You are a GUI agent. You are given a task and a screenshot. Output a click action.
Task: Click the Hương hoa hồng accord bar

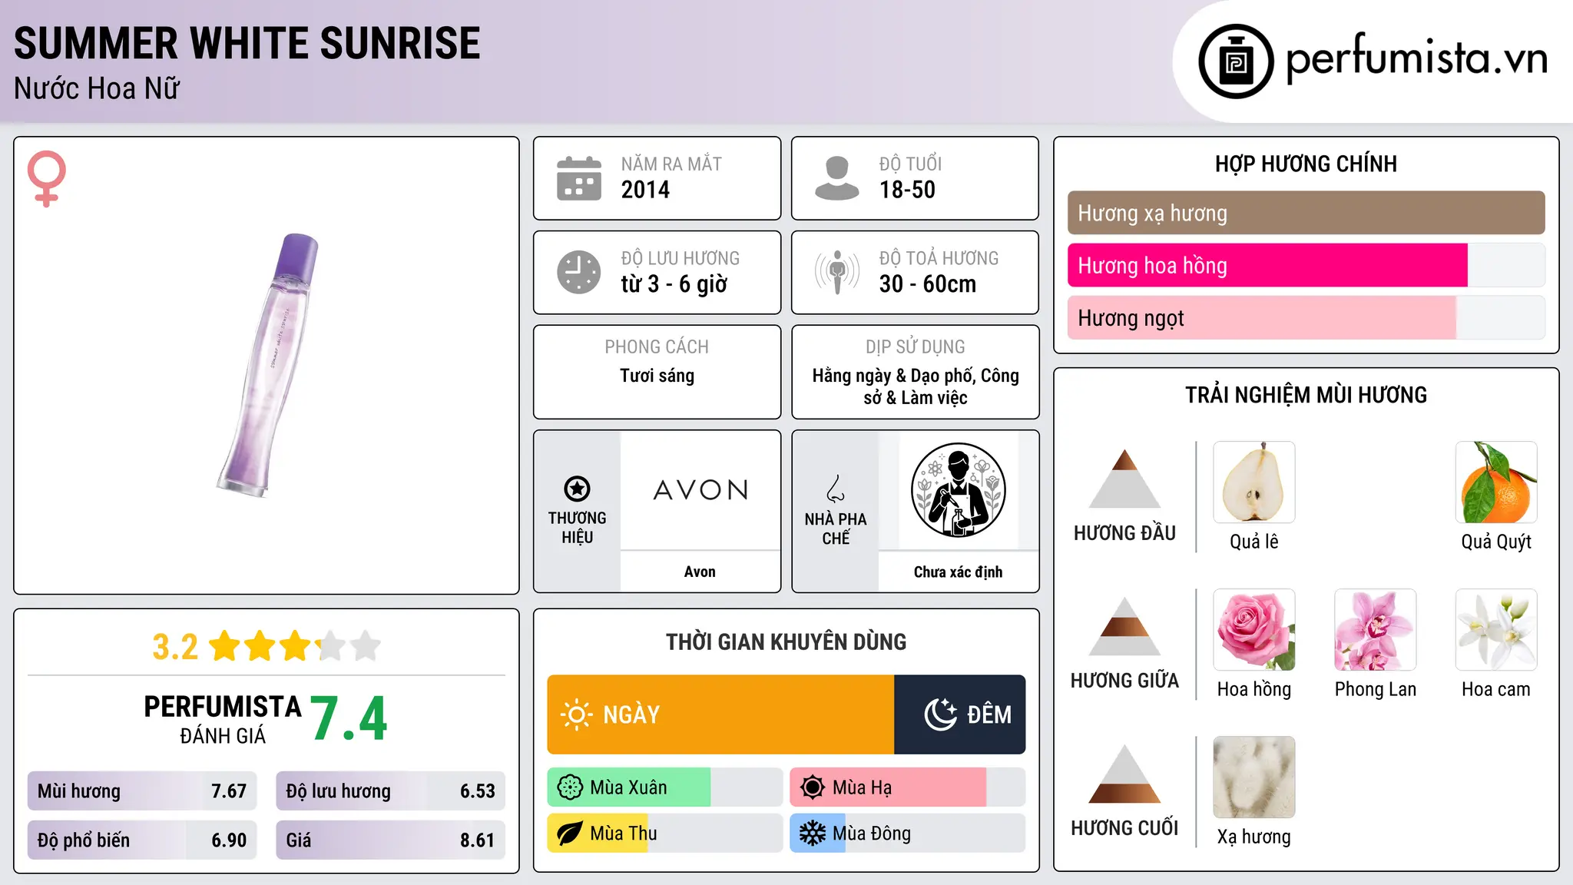[x=1306, y=265]
